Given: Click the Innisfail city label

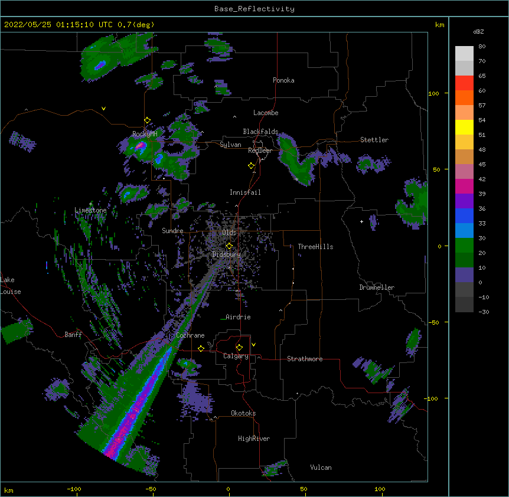Looking at the screenshot, I should 245,192.
